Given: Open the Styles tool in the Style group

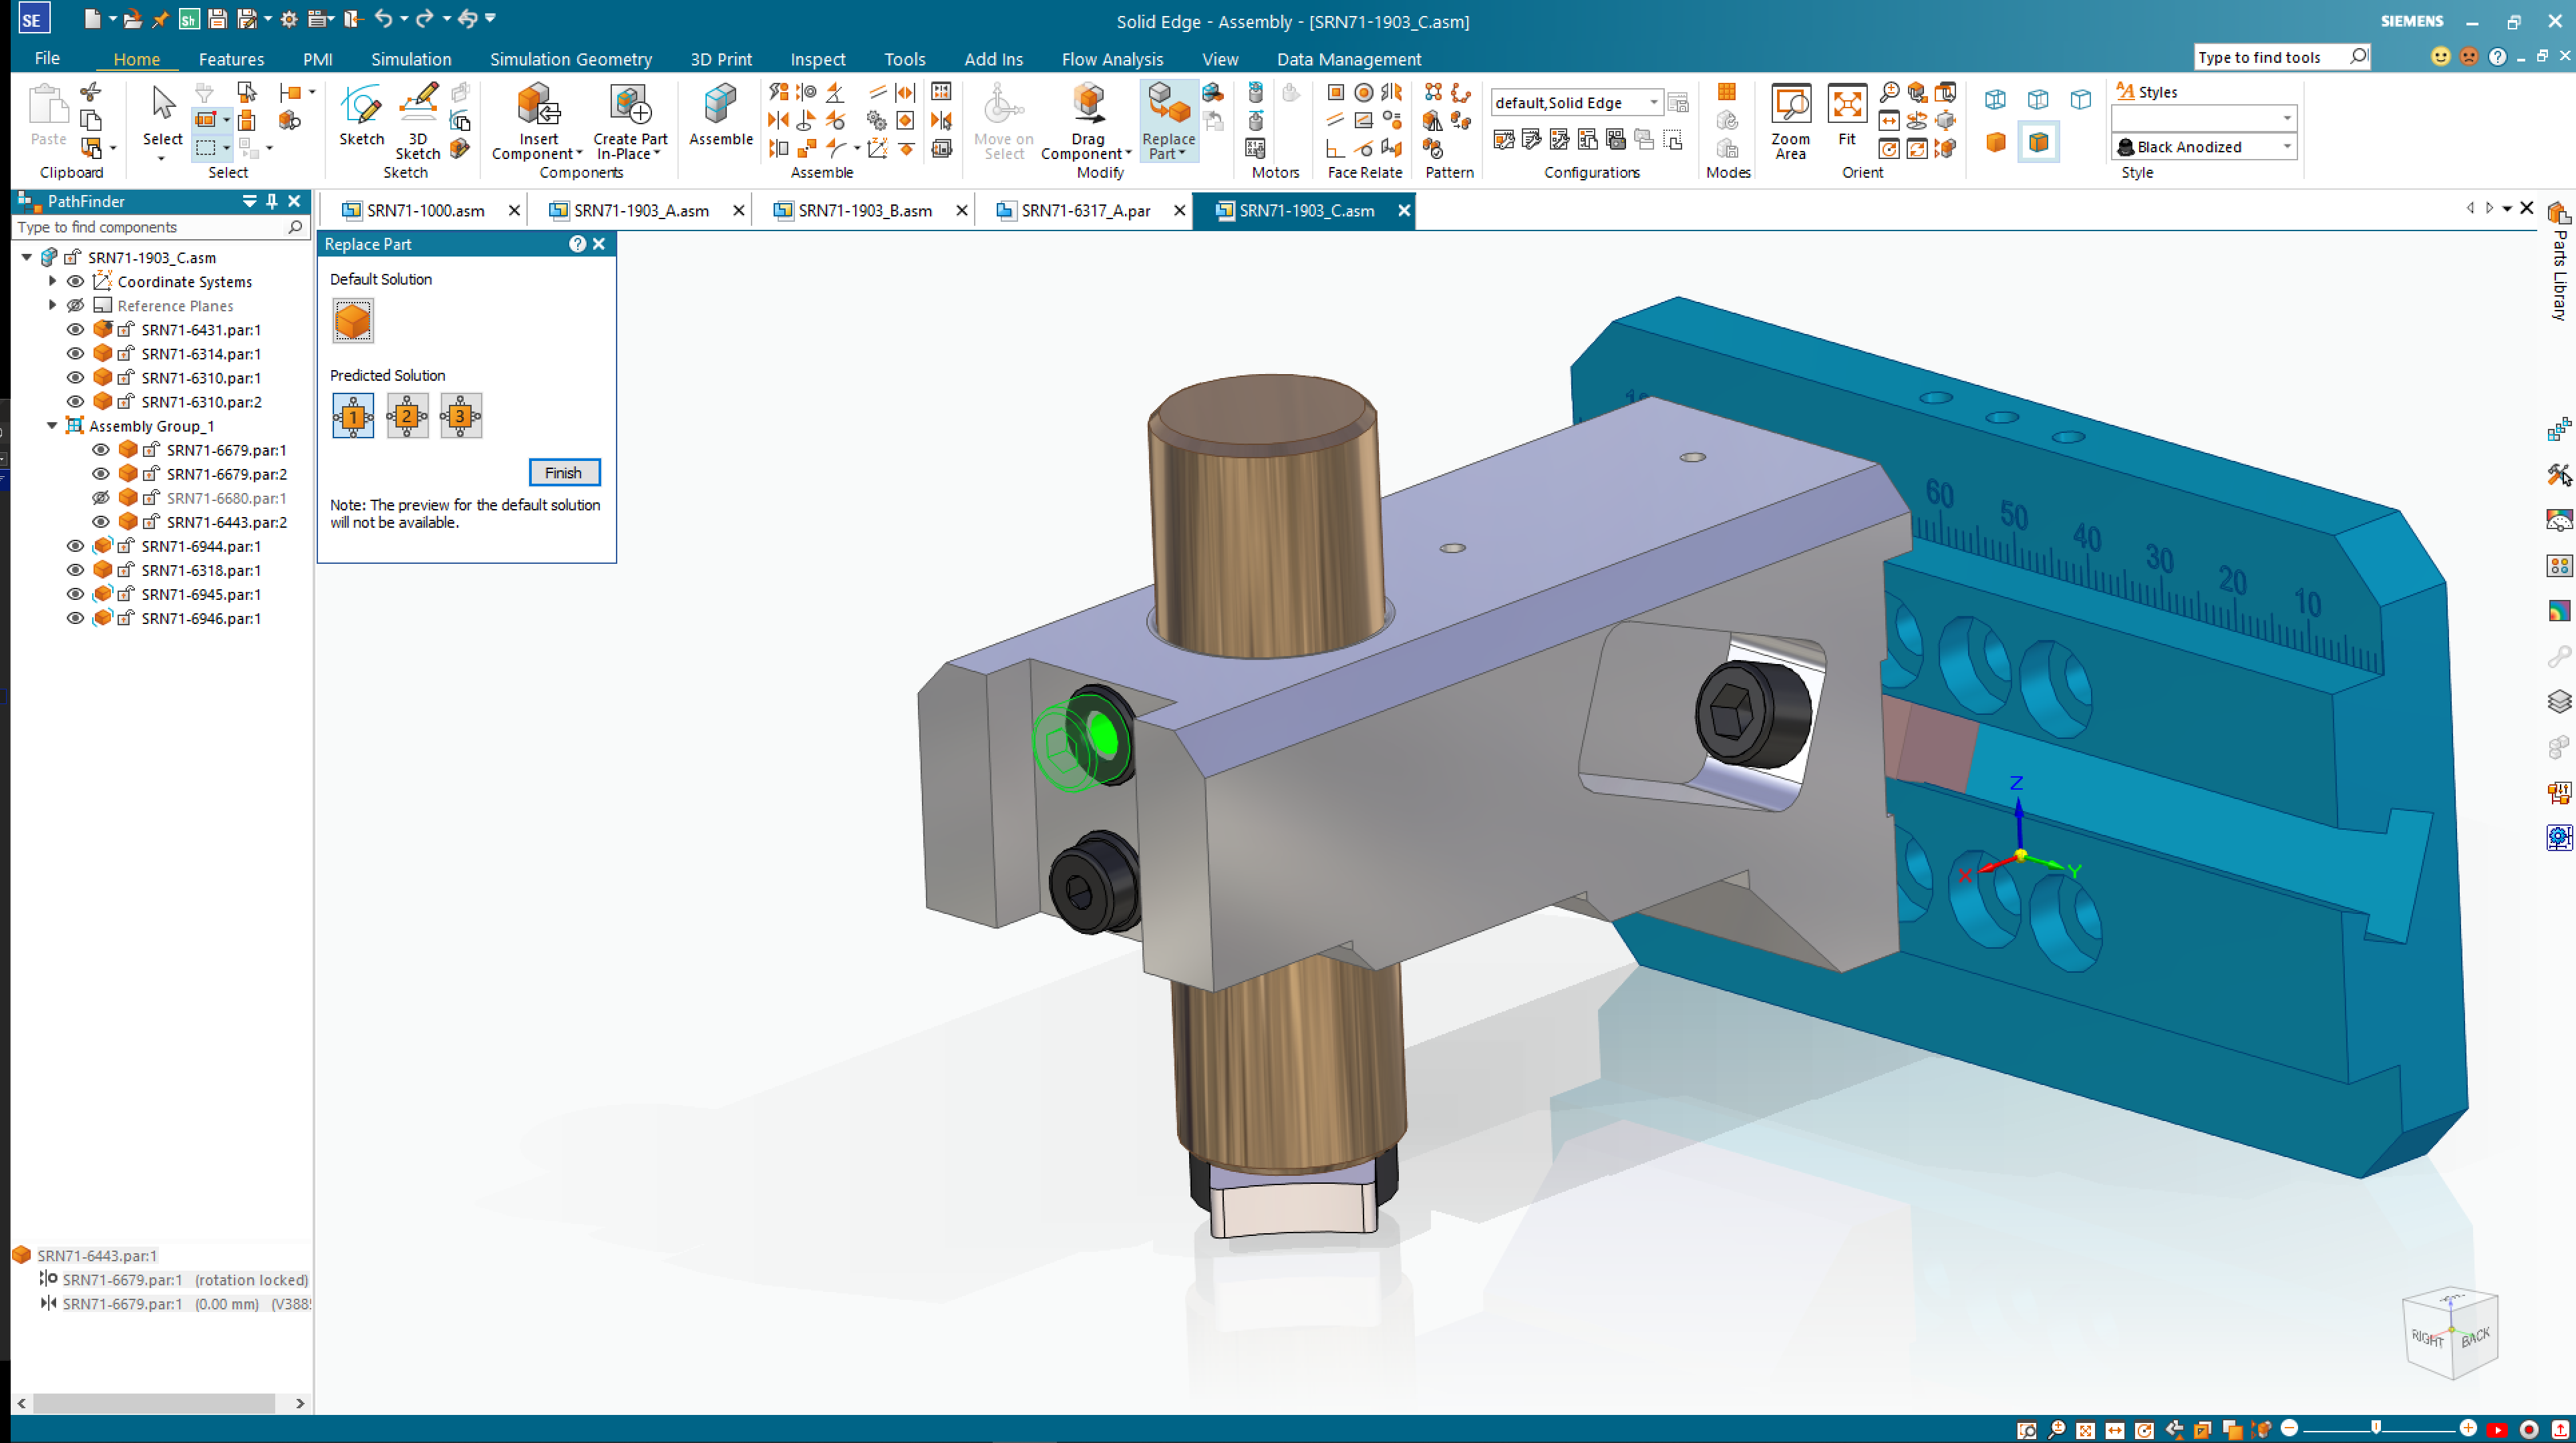Looking at the screenshot, I should 2147,91.
